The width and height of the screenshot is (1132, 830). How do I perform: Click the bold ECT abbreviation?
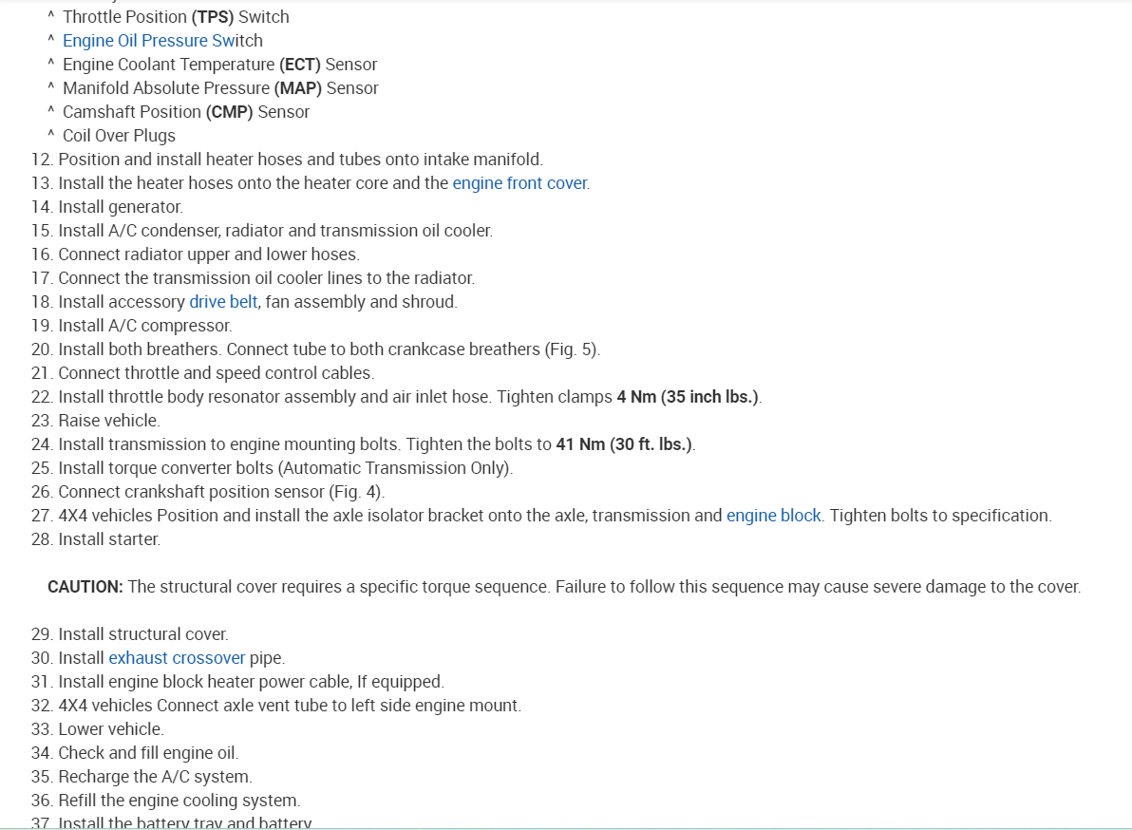tap(300, 65)
